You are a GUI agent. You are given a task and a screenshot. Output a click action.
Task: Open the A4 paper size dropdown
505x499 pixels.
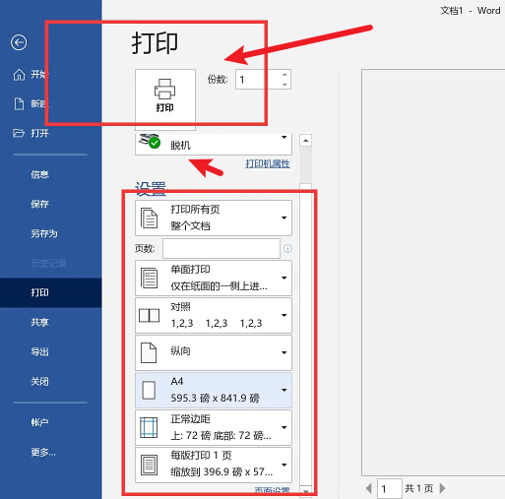(x=214, y=390)
